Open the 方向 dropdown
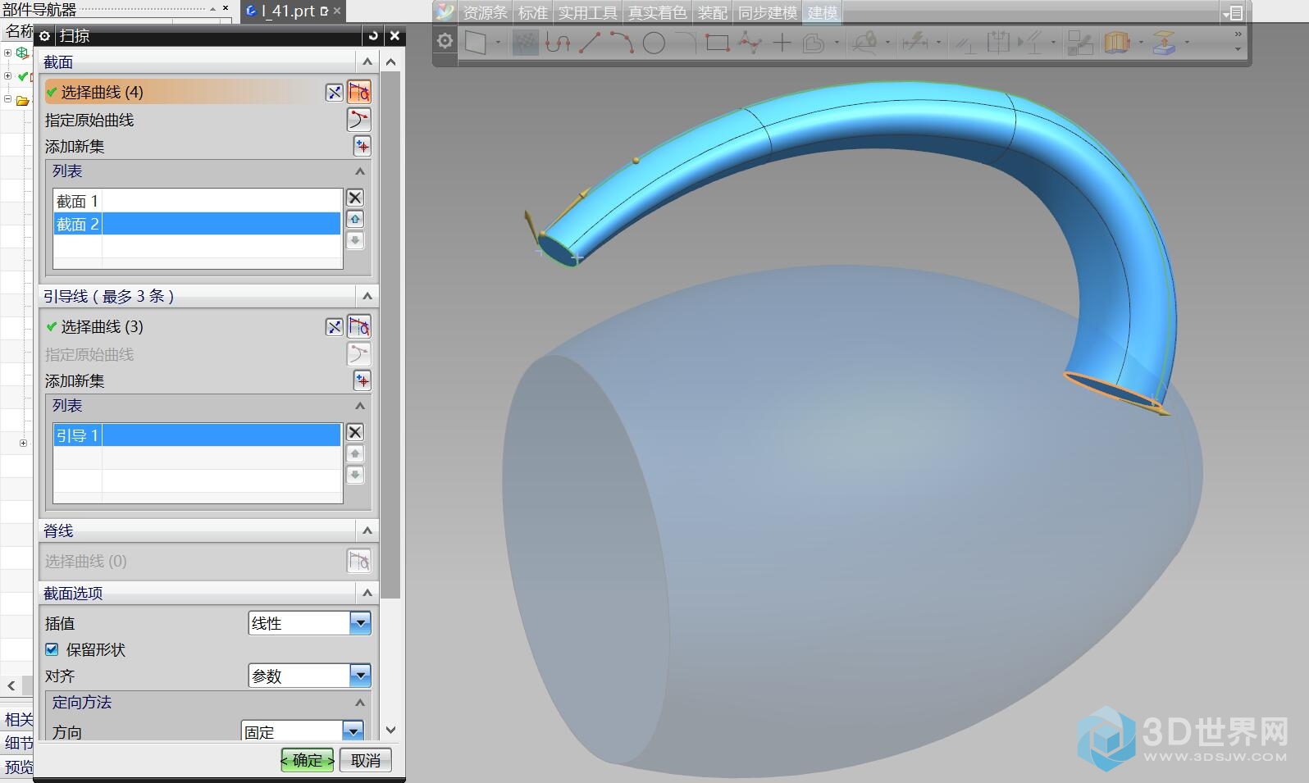Viewport: 1309px width, 783px height. click(353, 731)
